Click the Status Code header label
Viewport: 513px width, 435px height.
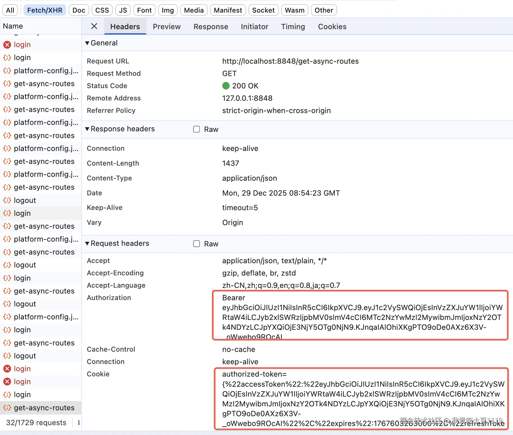click(107, 86)
